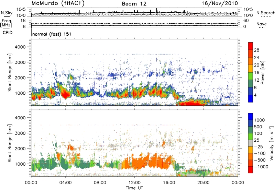This screenshot has width=275, height=190.
Task: Click the 'McMurdo (fitACF)' plot title
Action: pos(58,3)
